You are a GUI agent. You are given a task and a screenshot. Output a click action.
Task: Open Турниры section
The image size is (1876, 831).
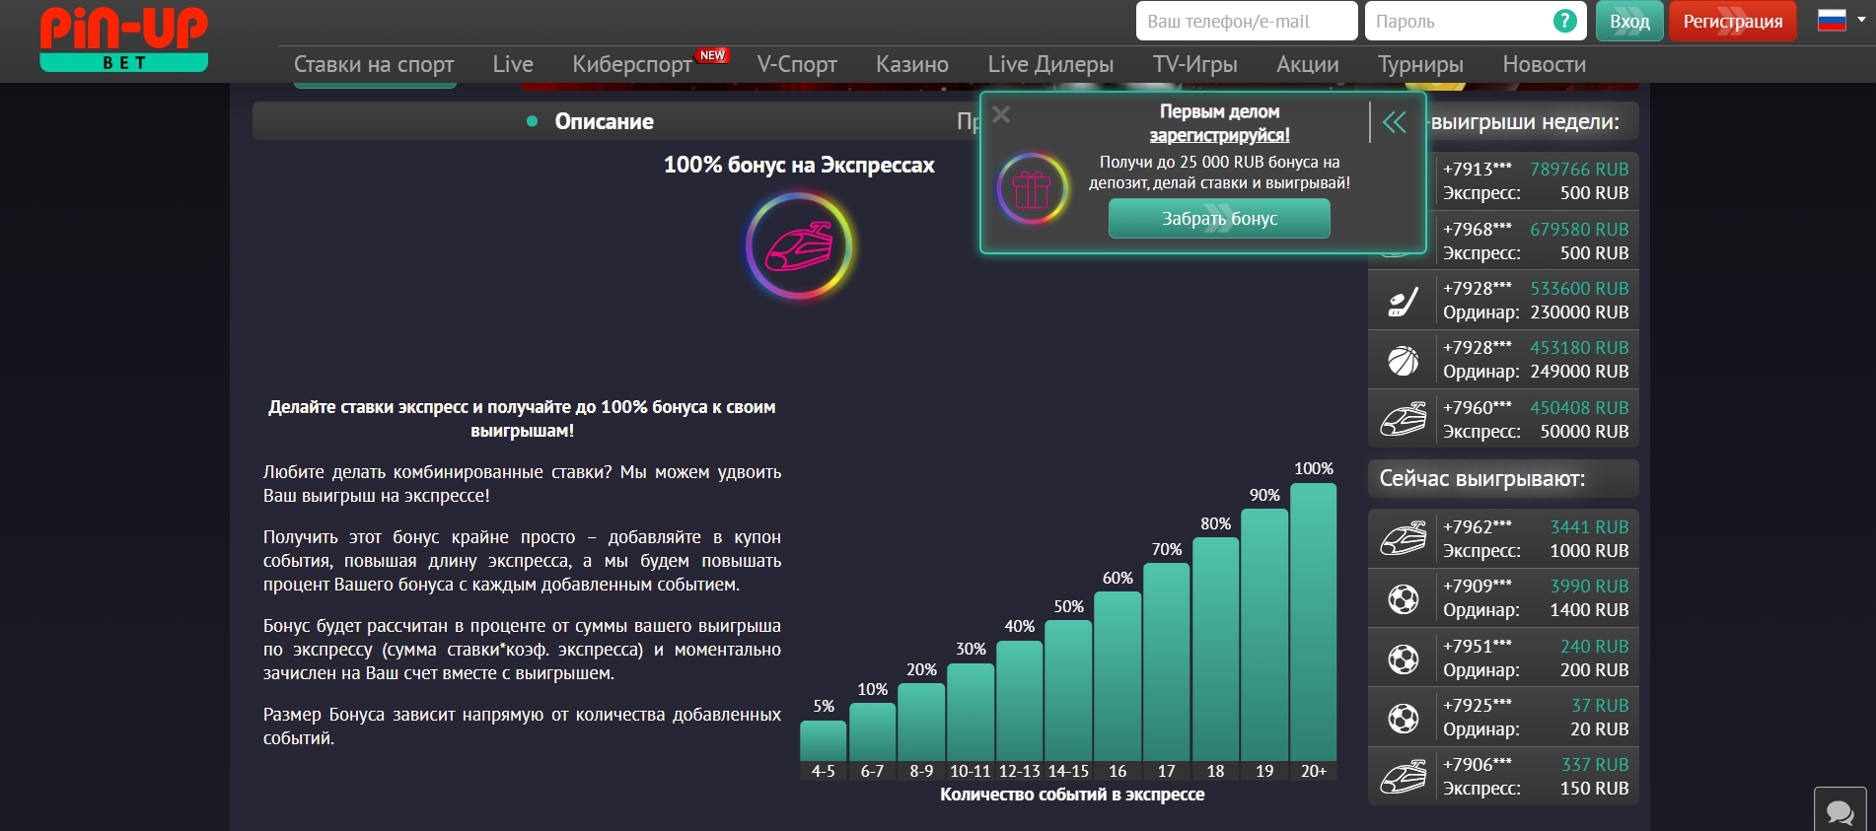tap(1420, 64)
